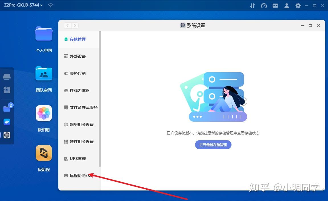Open the performance monitor gauge icon
Screen dimensions: 328x201
coord(264,5)
